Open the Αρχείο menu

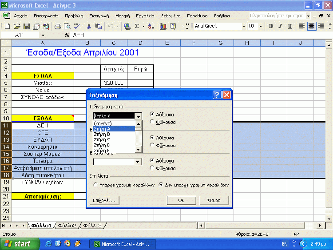tap(20, 16)
